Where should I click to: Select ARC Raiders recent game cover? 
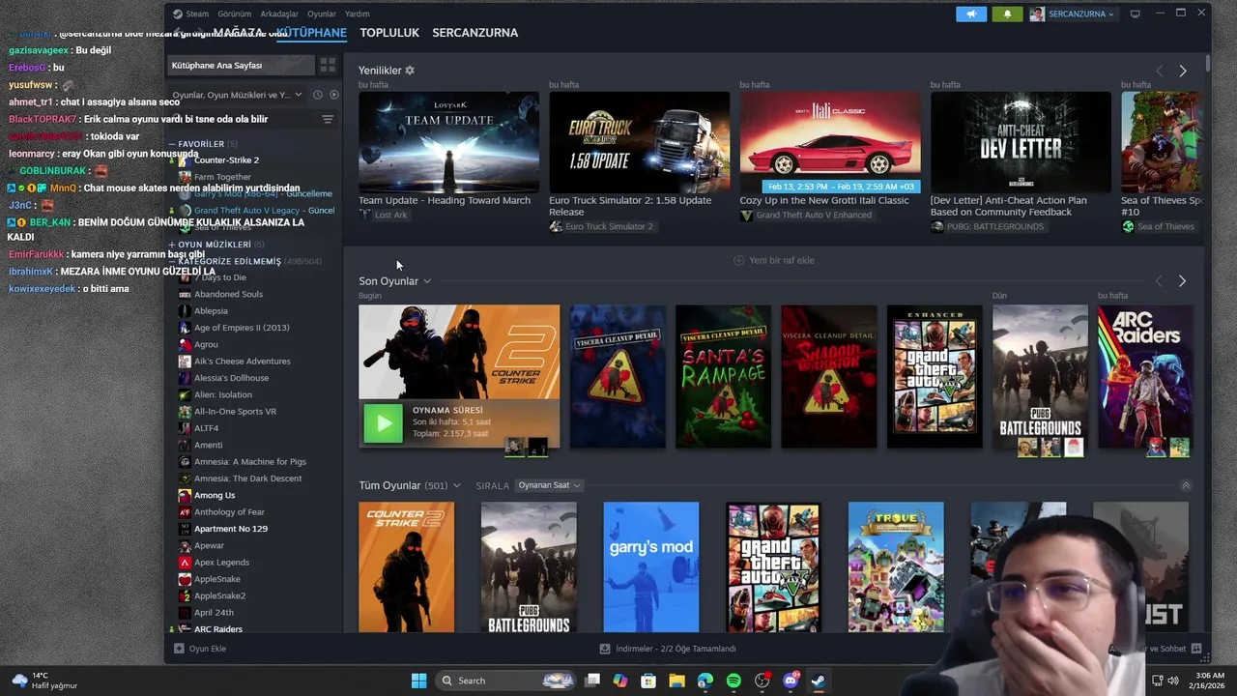tap(1145, 376)
